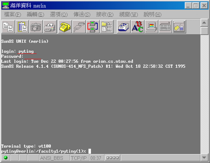Click the ABC font settings icon
Viewport: 210px width, 163px height.
point(138,27)
